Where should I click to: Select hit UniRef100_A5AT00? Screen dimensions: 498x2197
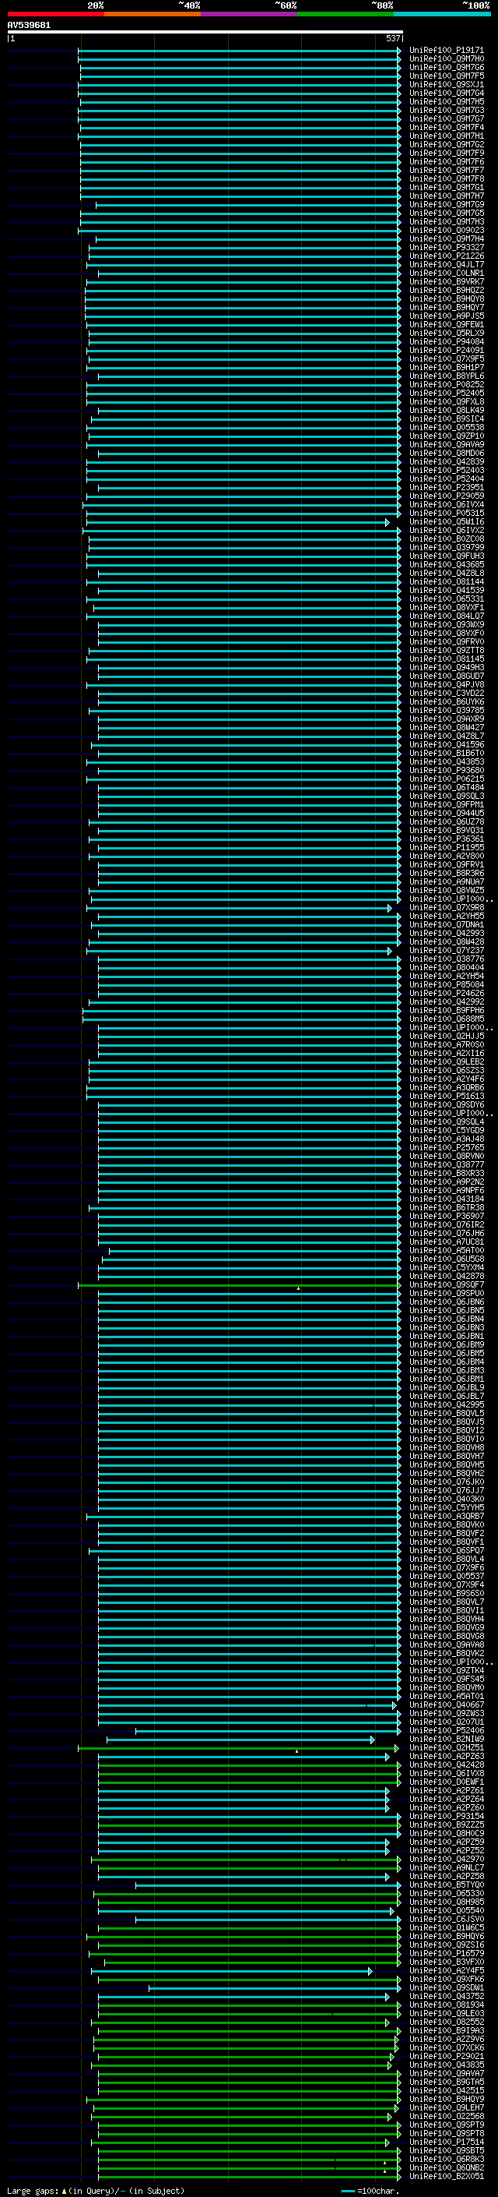pos(447,1250)
